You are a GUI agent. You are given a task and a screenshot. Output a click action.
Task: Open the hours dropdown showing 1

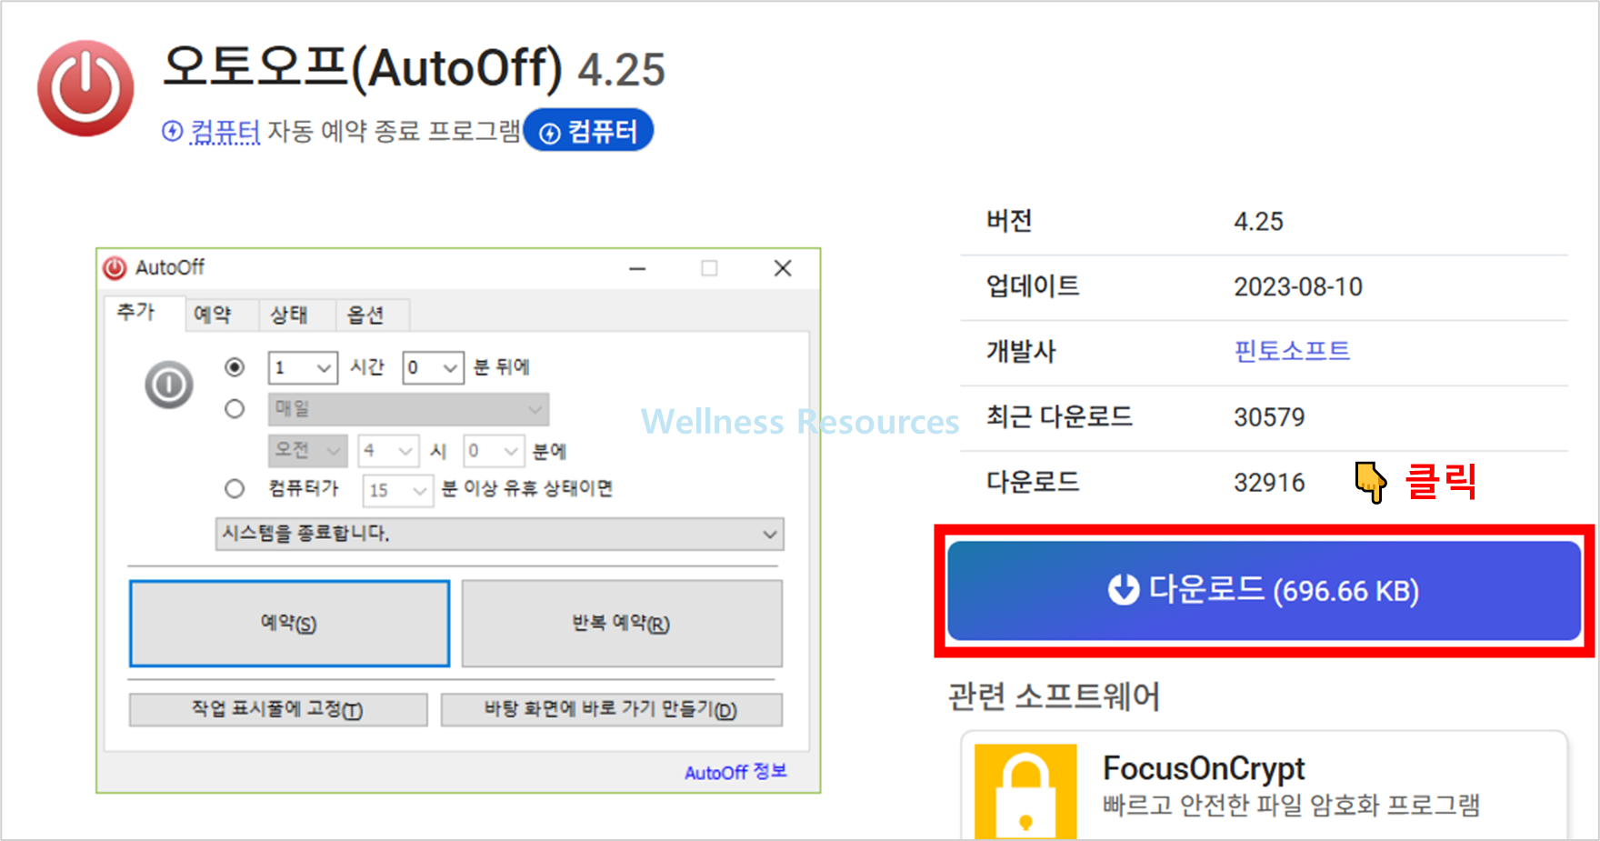point(303,367)
